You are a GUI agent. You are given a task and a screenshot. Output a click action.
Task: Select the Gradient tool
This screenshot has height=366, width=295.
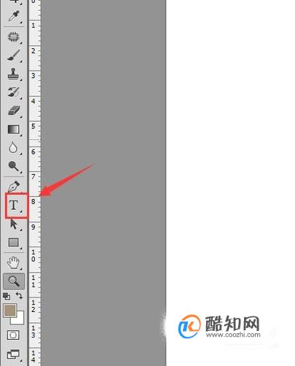[14, 129]
